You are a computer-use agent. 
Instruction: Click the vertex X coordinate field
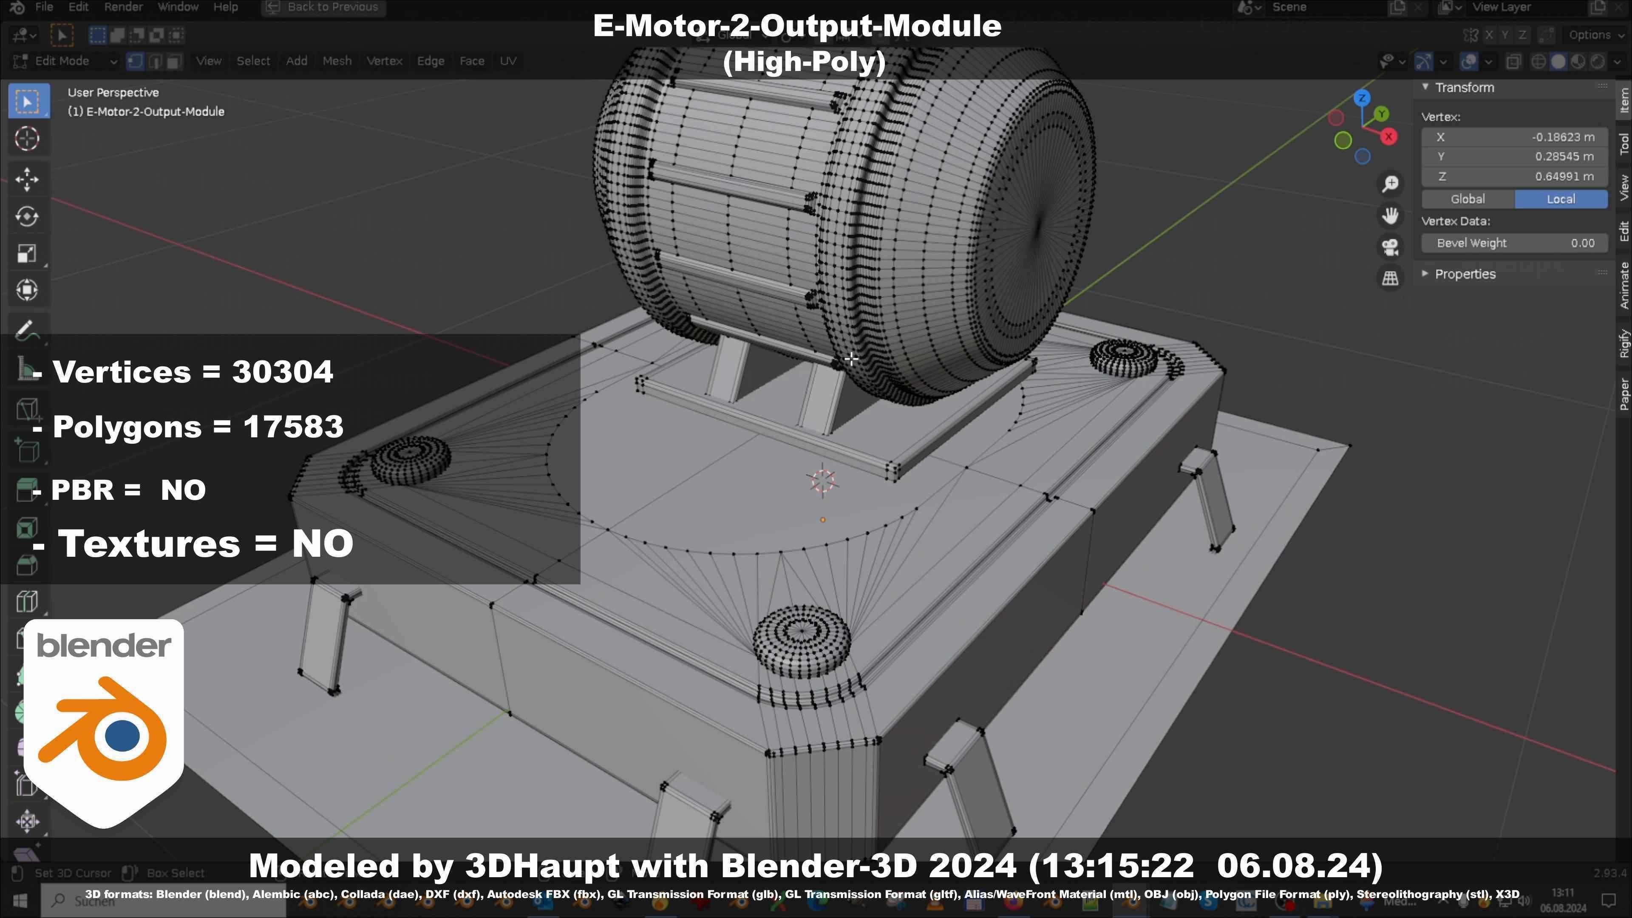tap(1515, 137)
